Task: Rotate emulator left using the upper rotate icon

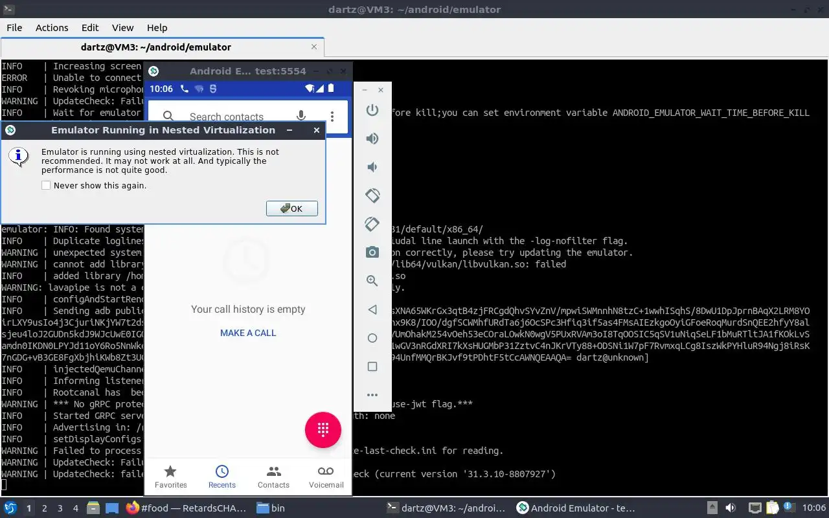Action: pos(372,196)
